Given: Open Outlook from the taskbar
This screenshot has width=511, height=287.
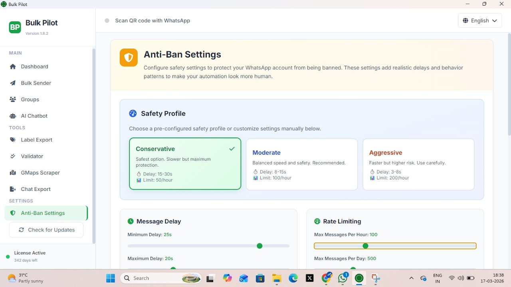Looking at the screenshot, I should point(244,278).
